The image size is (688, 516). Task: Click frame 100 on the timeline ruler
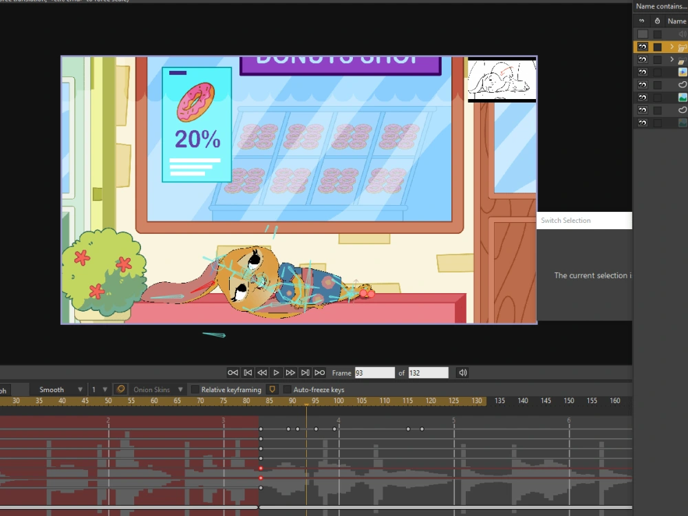(x=338, y=400)
